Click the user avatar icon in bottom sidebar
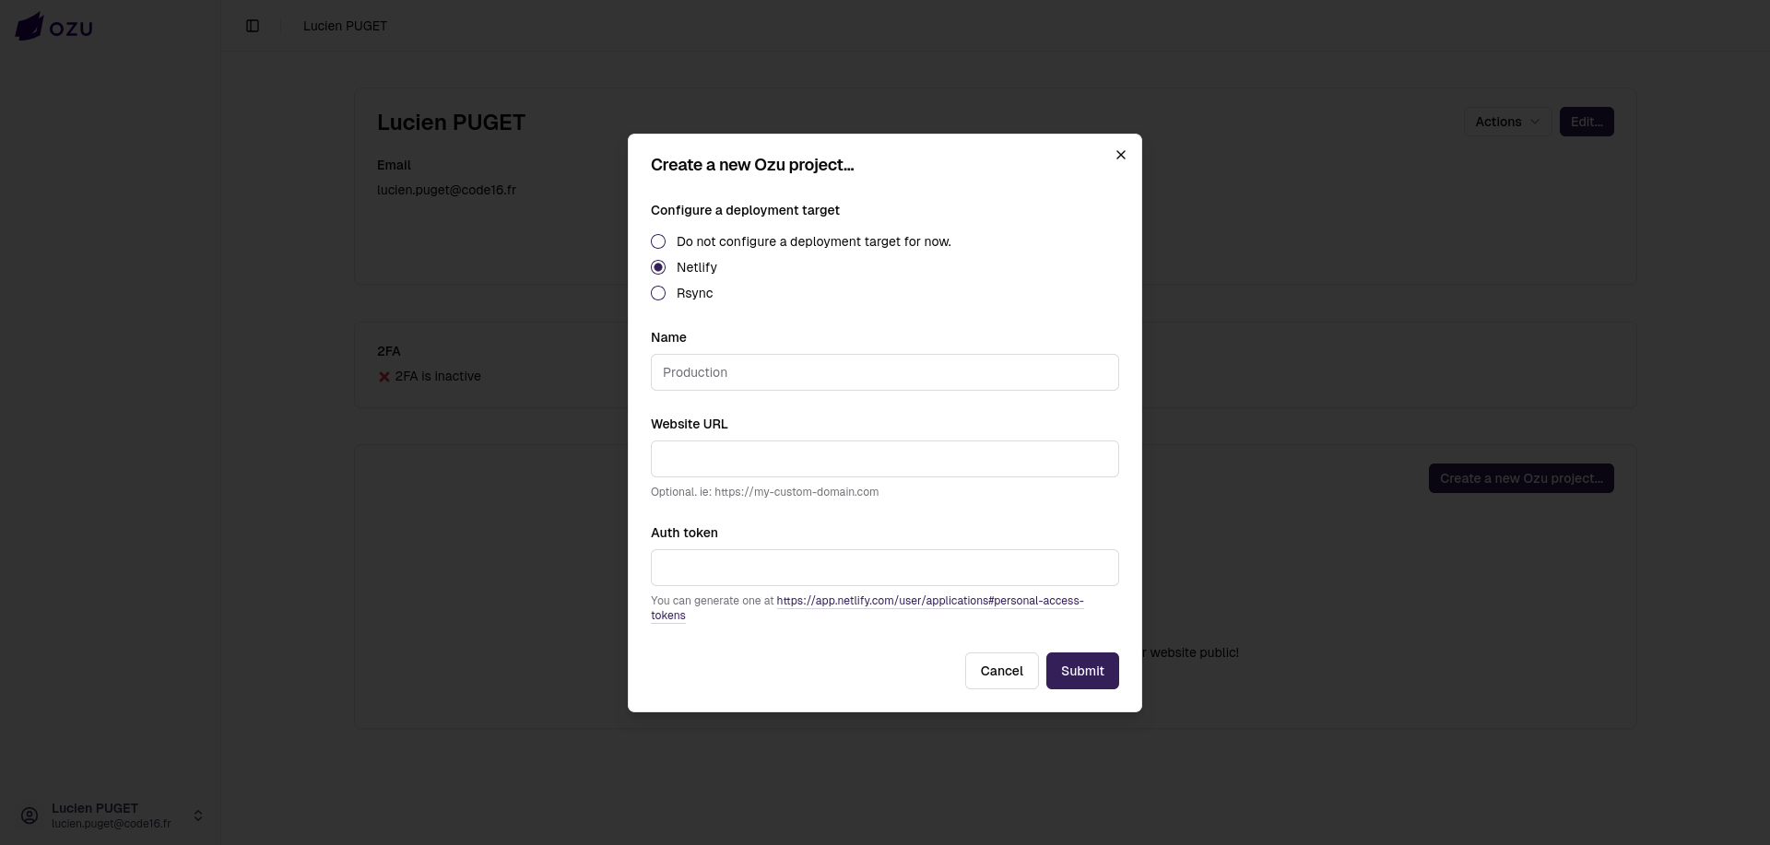The width and height of the screenshot is (1770, 845). pos(28,815)
